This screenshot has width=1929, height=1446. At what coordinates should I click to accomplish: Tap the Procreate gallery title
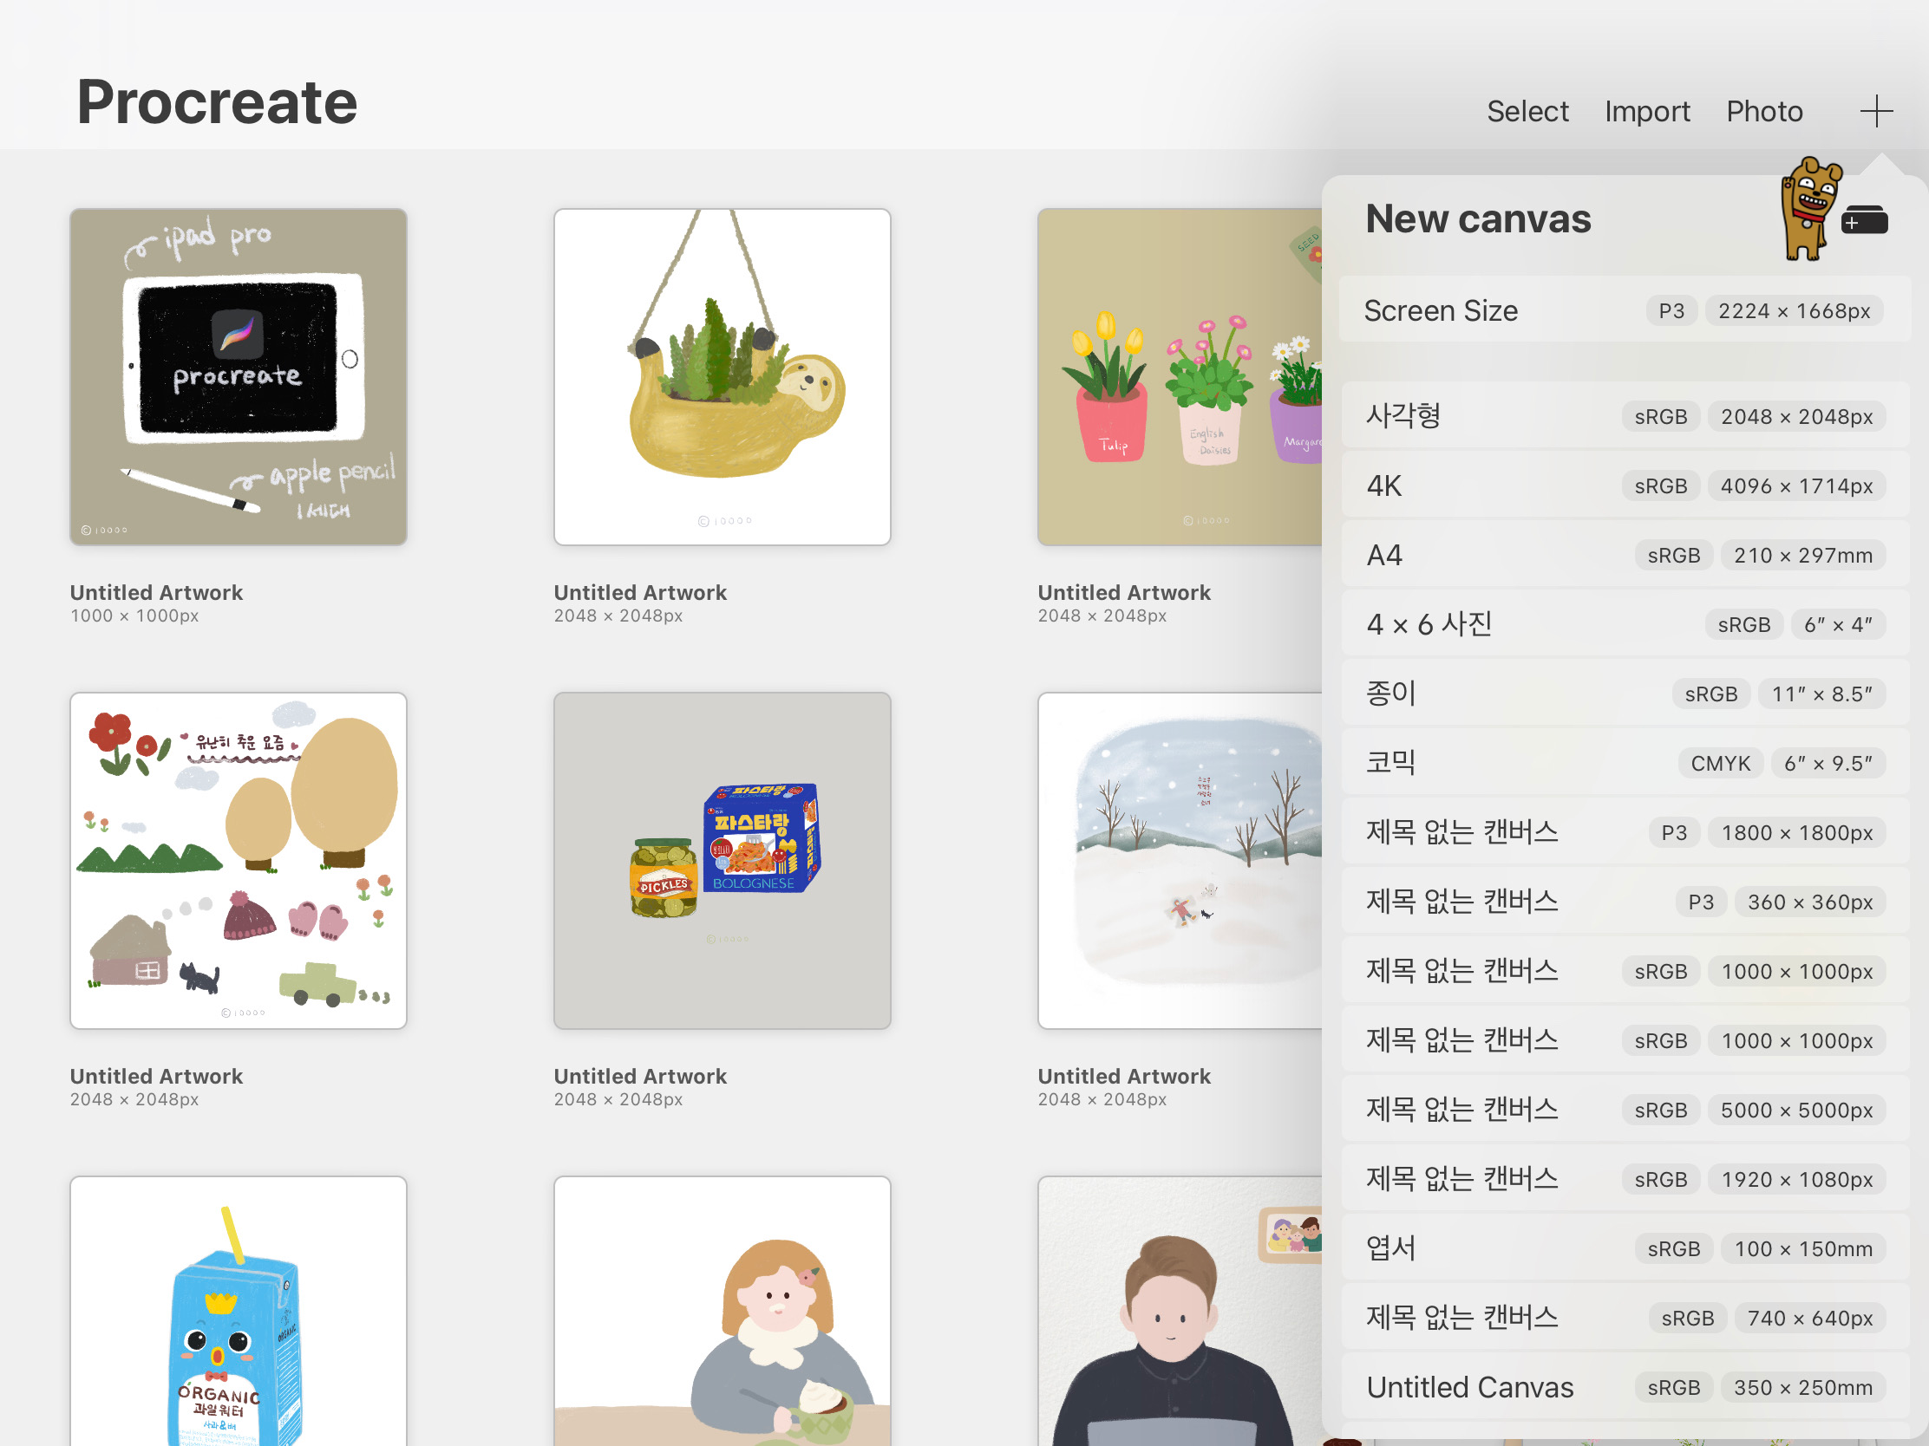[x=217, y=102]
